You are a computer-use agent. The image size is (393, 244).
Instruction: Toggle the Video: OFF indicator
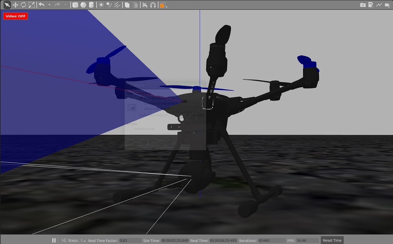(x=16, y=16)
